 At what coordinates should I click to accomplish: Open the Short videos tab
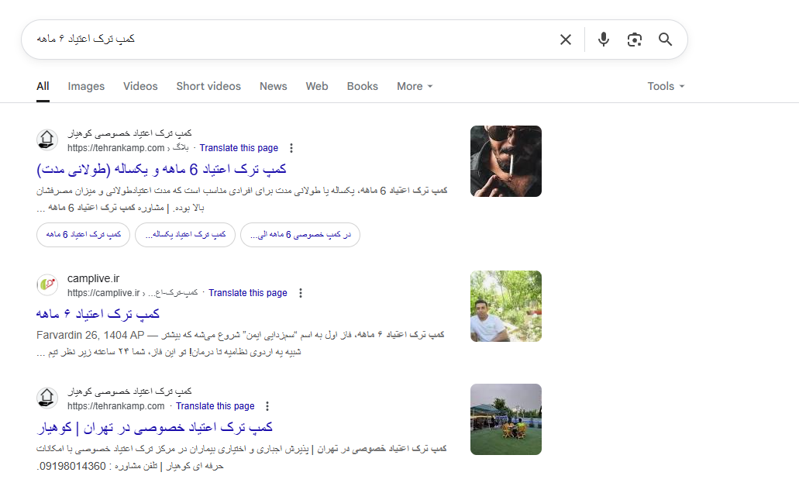coord(208,86)
